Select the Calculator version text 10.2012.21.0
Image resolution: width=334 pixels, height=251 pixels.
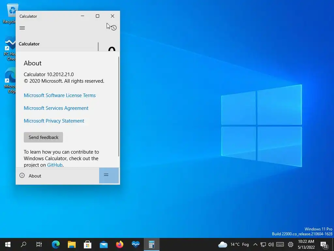coord(60,75)
